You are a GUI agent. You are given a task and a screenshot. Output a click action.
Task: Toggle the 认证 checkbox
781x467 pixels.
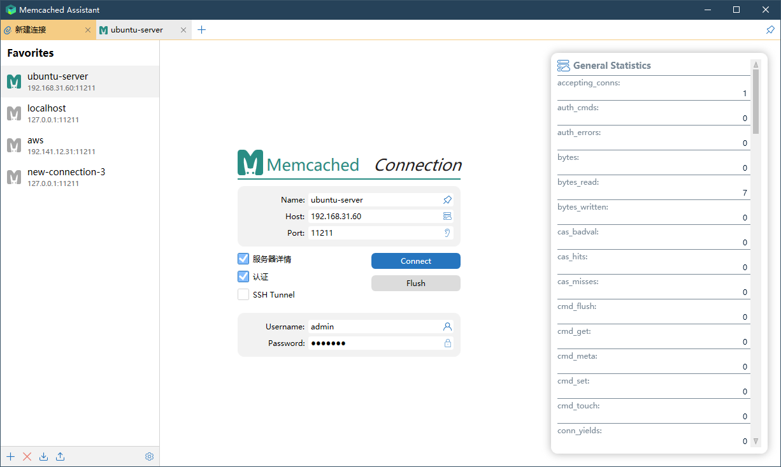pyautogui.click(x=243, y=277)
